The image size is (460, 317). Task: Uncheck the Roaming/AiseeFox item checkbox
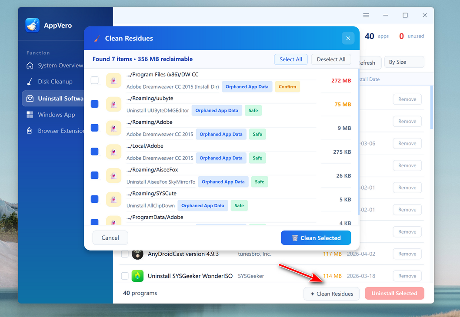pyautogui.click(x=94, y=175)
